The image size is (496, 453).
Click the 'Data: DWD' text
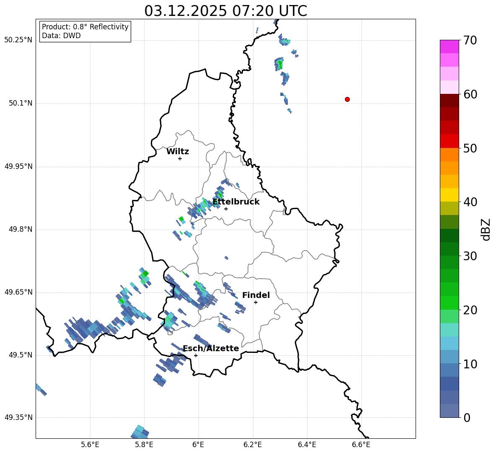point(61,36)
